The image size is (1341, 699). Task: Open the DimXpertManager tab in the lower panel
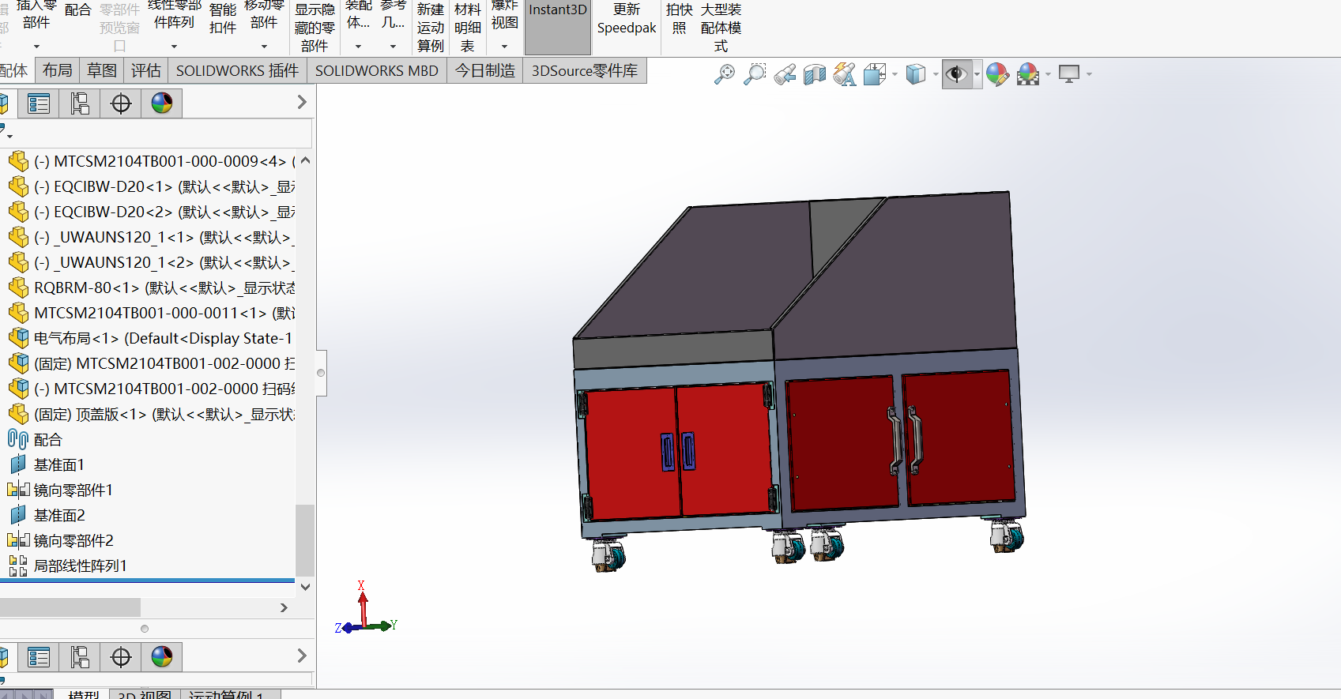121,657
